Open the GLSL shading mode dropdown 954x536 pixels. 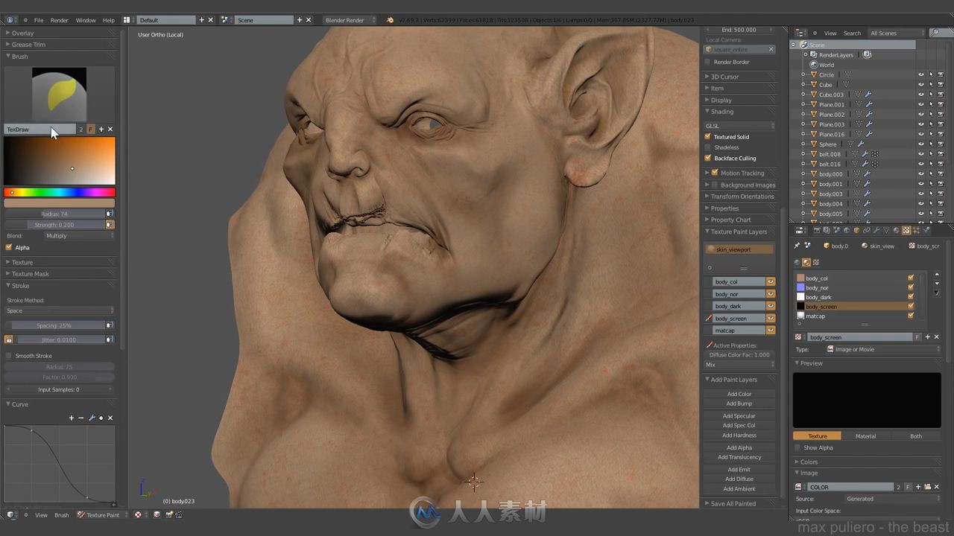pyautogui.click(x=740, y=126)
